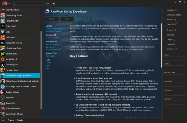Check the Favorite (0) filter checkbox
Viewport: 187px width, 123px height.
point(165,24)
